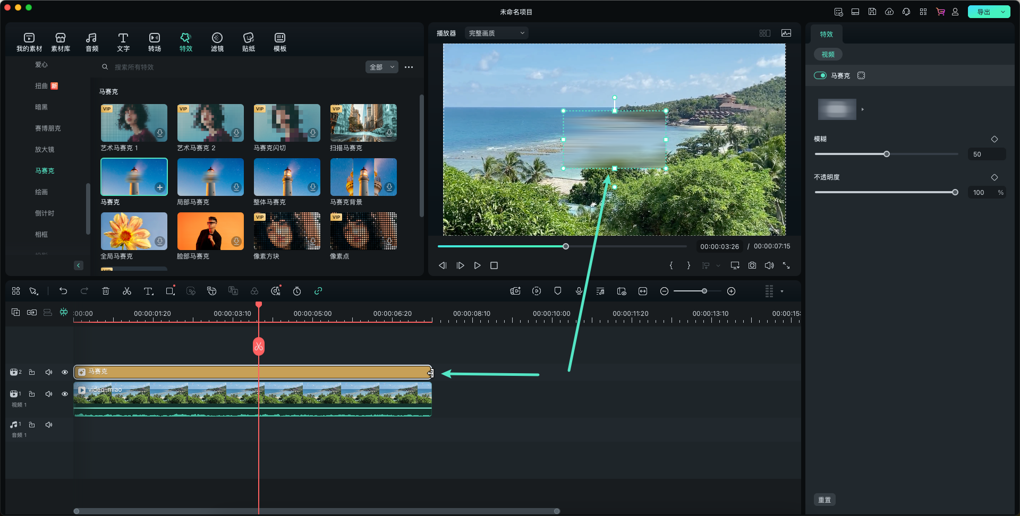
Task: Select the 局部马赛克 effect thumbnail
Action: [x=210, y=177]
